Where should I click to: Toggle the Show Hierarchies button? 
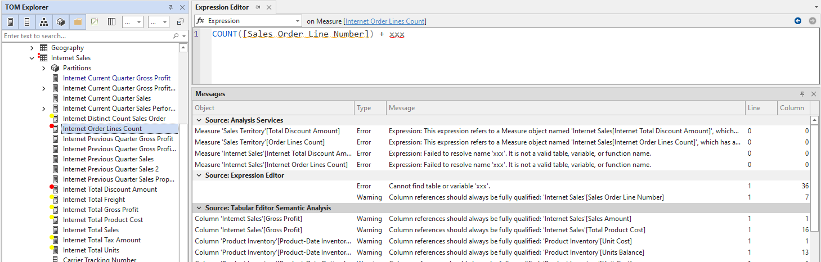[44, 22]
